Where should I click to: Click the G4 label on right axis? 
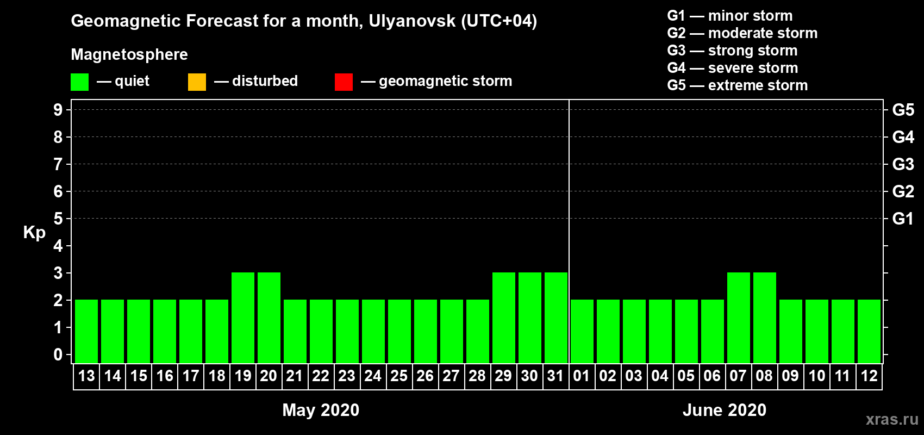point(903,137)
